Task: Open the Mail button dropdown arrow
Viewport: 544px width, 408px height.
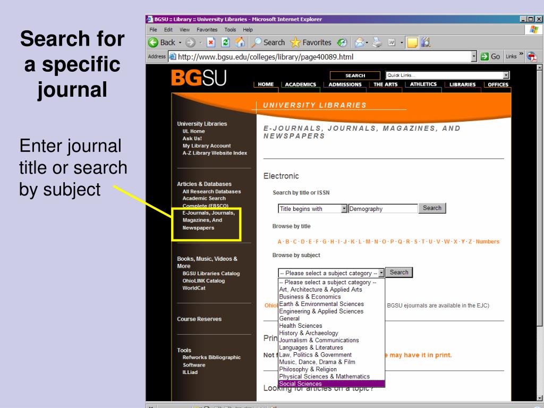Action: pyautogui.click(x=367, y=42)
